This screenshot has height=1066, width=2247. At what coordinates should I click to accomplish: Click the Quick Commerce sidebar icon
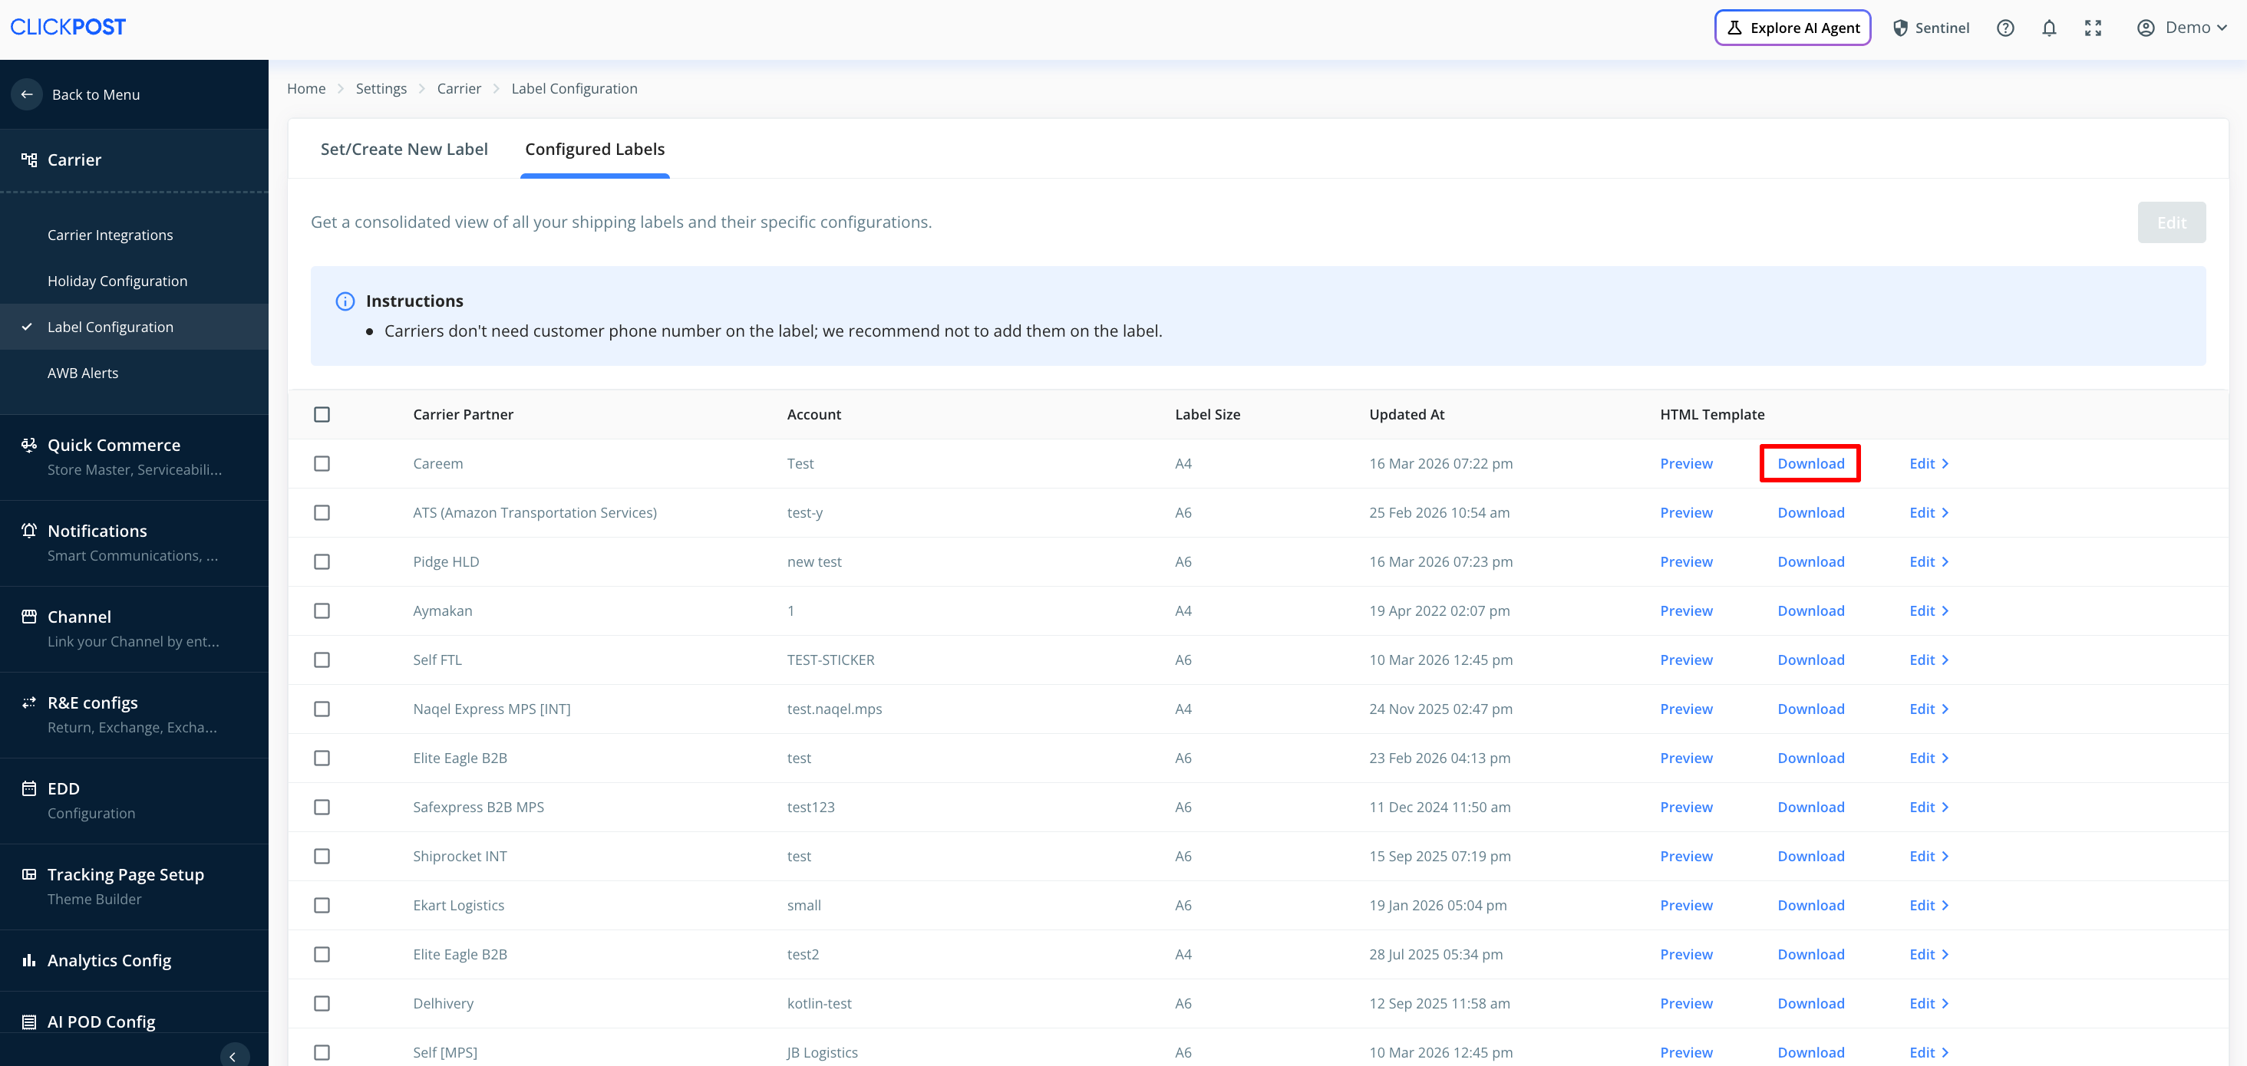(29, 445)
